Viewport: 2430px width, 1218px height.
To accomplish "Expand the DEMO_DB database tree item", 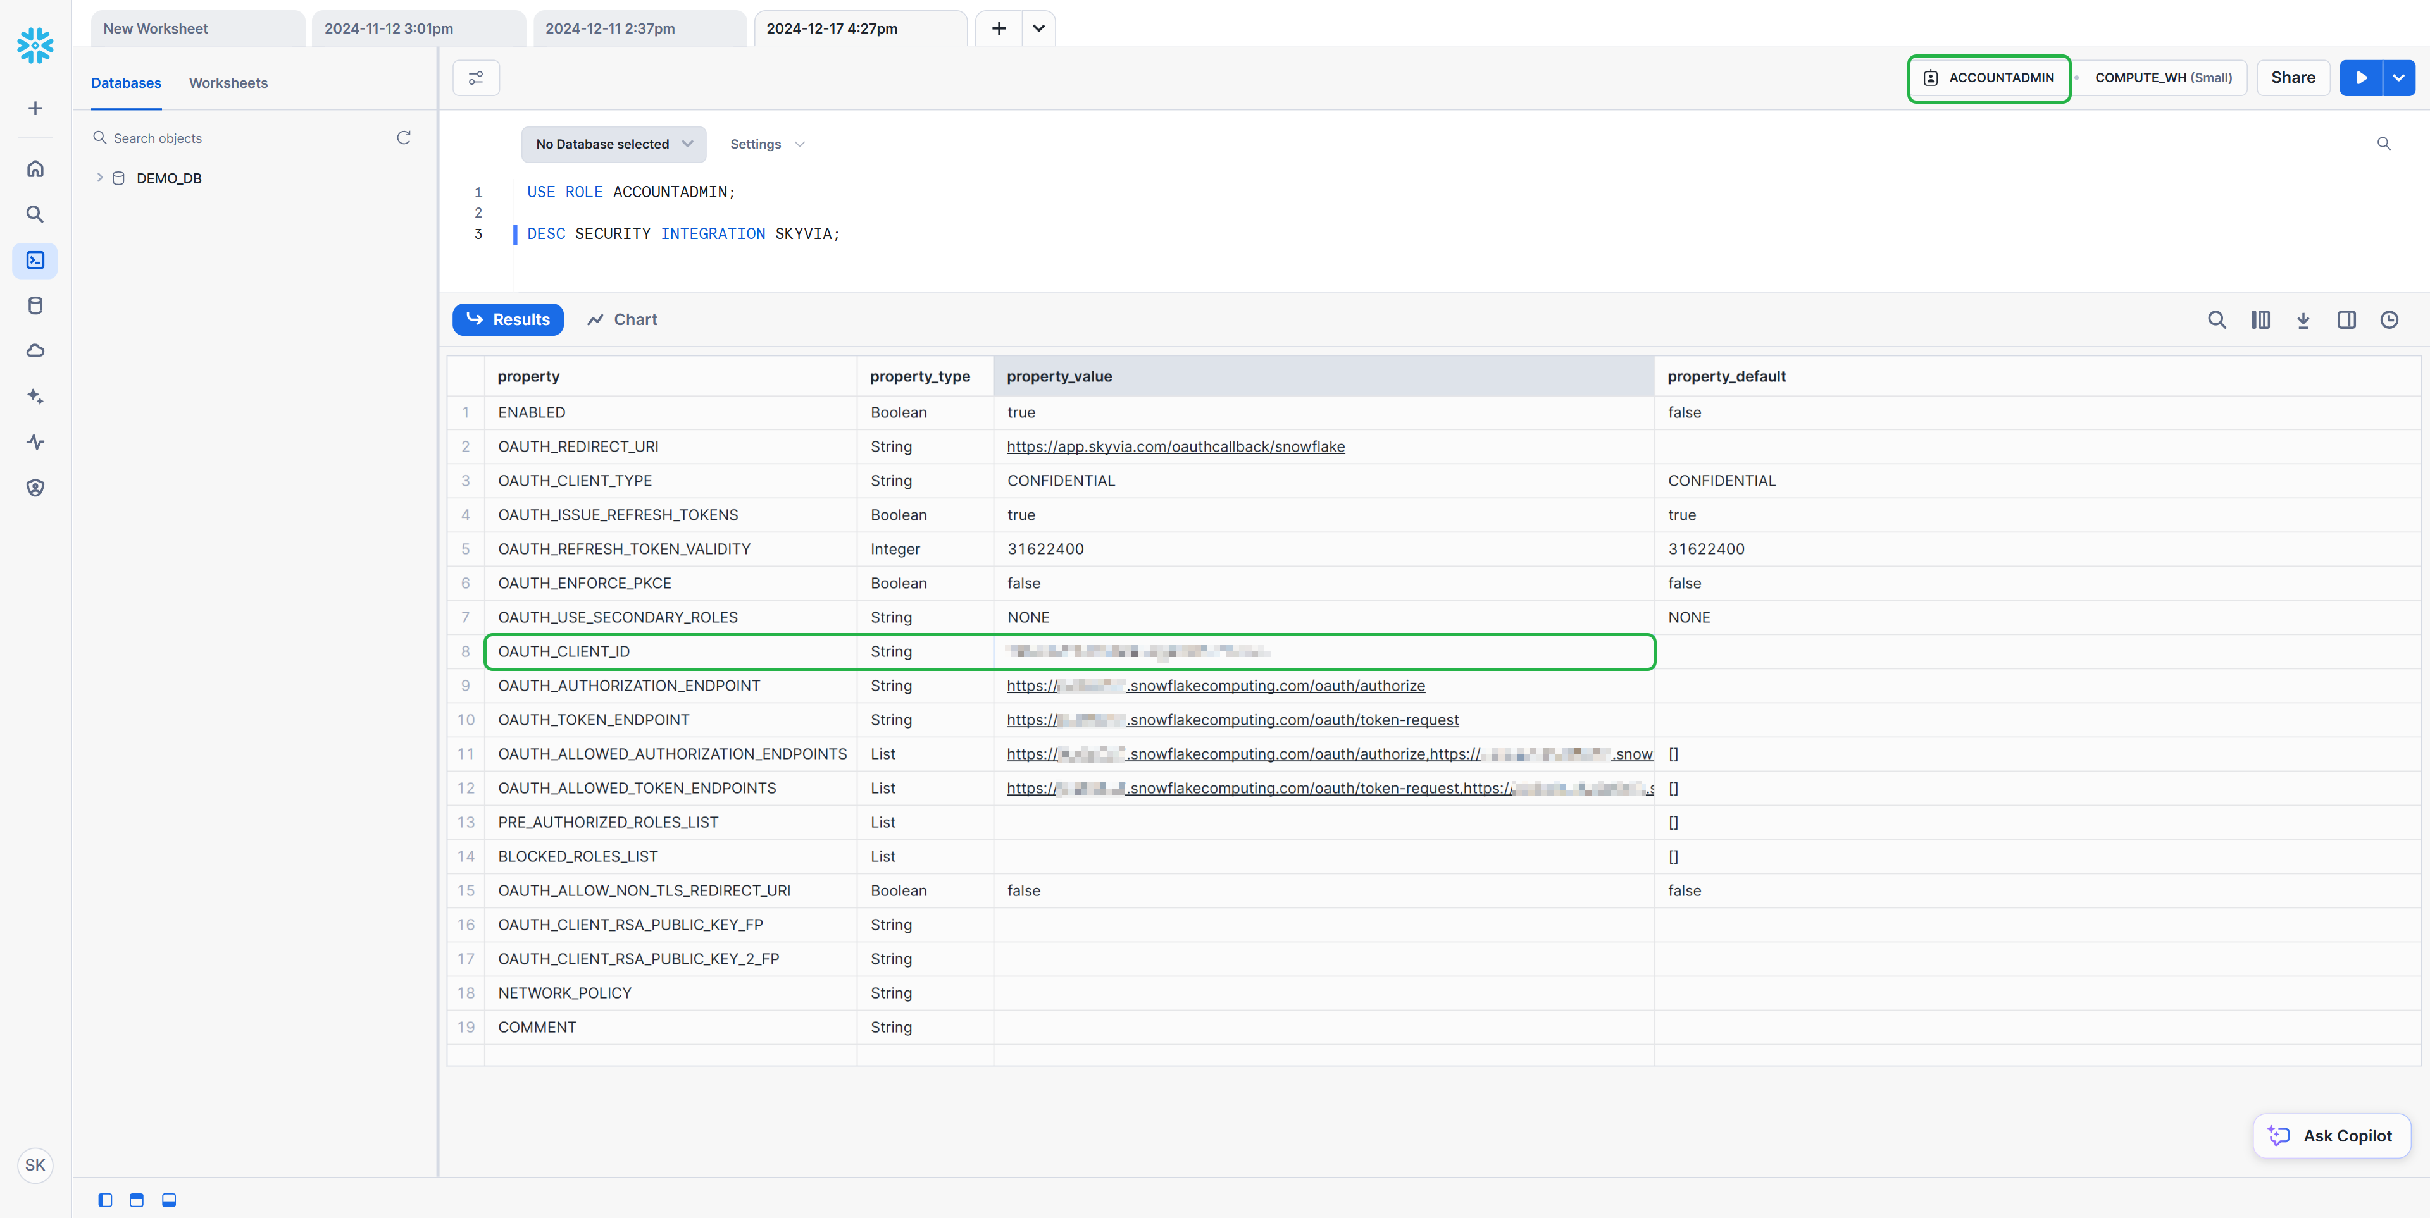I will pyautogui.click(x=99, y=177).
